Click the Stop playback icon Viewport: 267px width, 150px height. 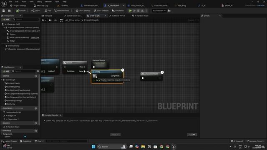139,11
